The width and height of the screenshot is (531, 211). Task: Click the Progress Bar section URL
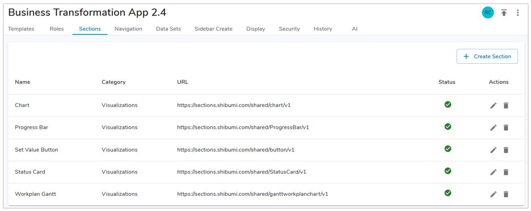click(243, 128)
